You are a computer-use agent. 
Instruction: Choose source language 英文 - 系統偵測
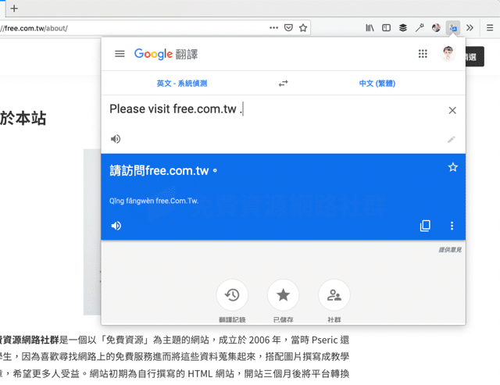182,84
